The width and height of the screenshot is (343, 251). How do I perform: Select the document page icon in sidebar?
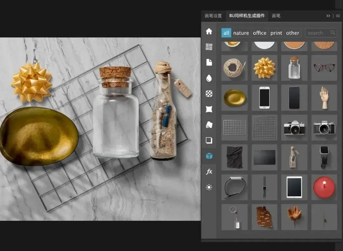209,62
